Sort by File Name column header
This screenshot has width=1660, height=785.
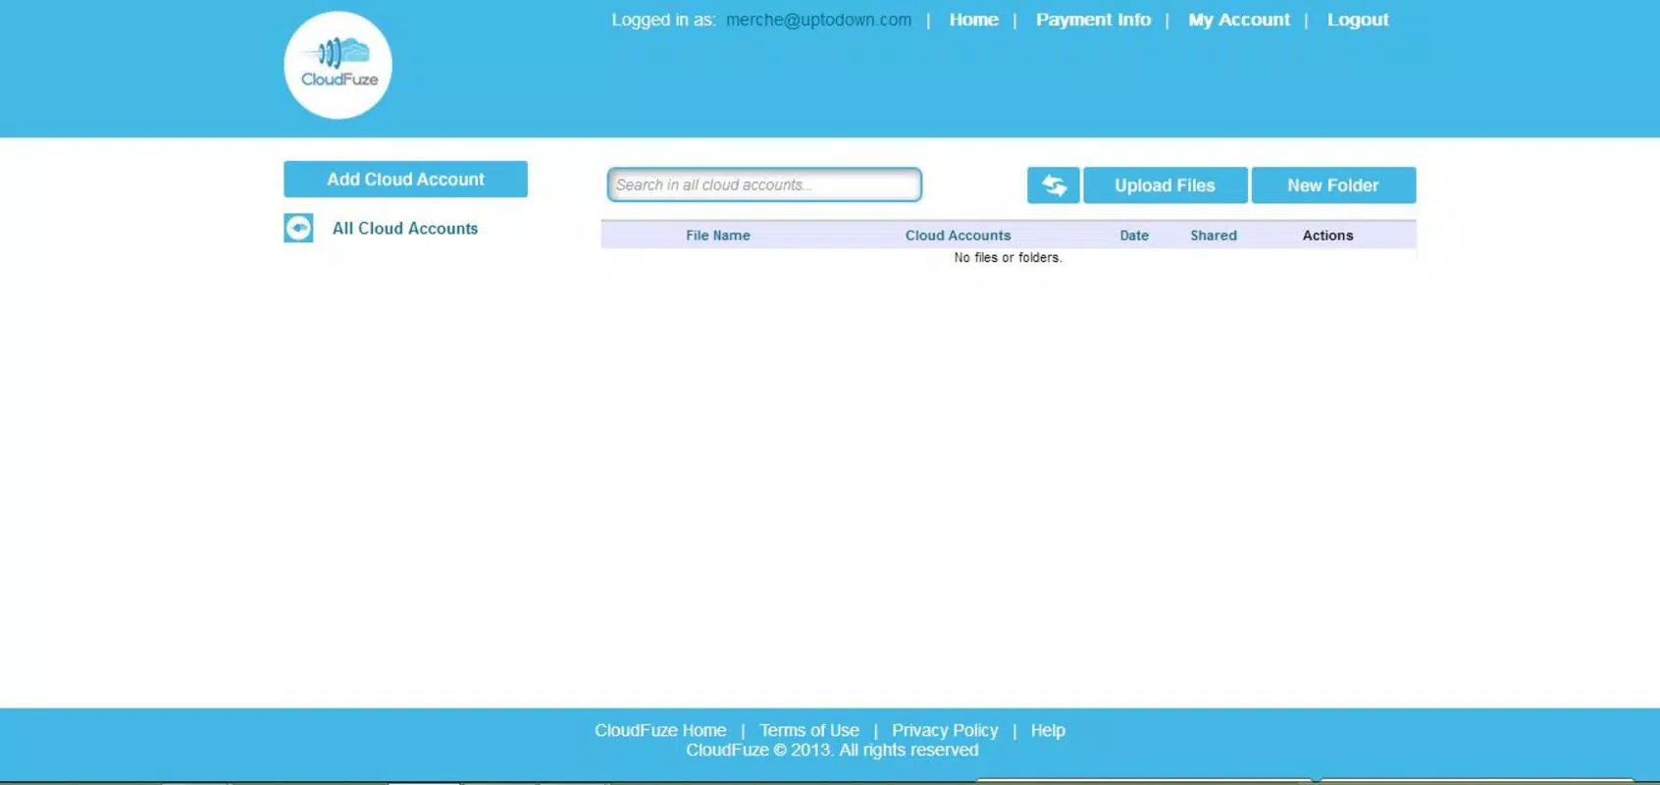click(x=718, y=235)
